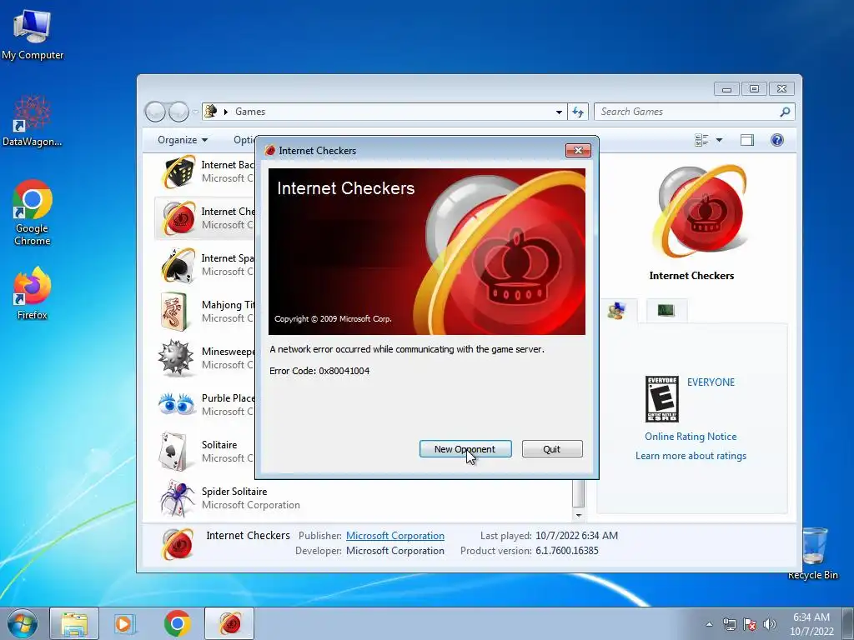Click New Opponent button
The height and width of the screenshot is (640, 854).
pos(465,449)
